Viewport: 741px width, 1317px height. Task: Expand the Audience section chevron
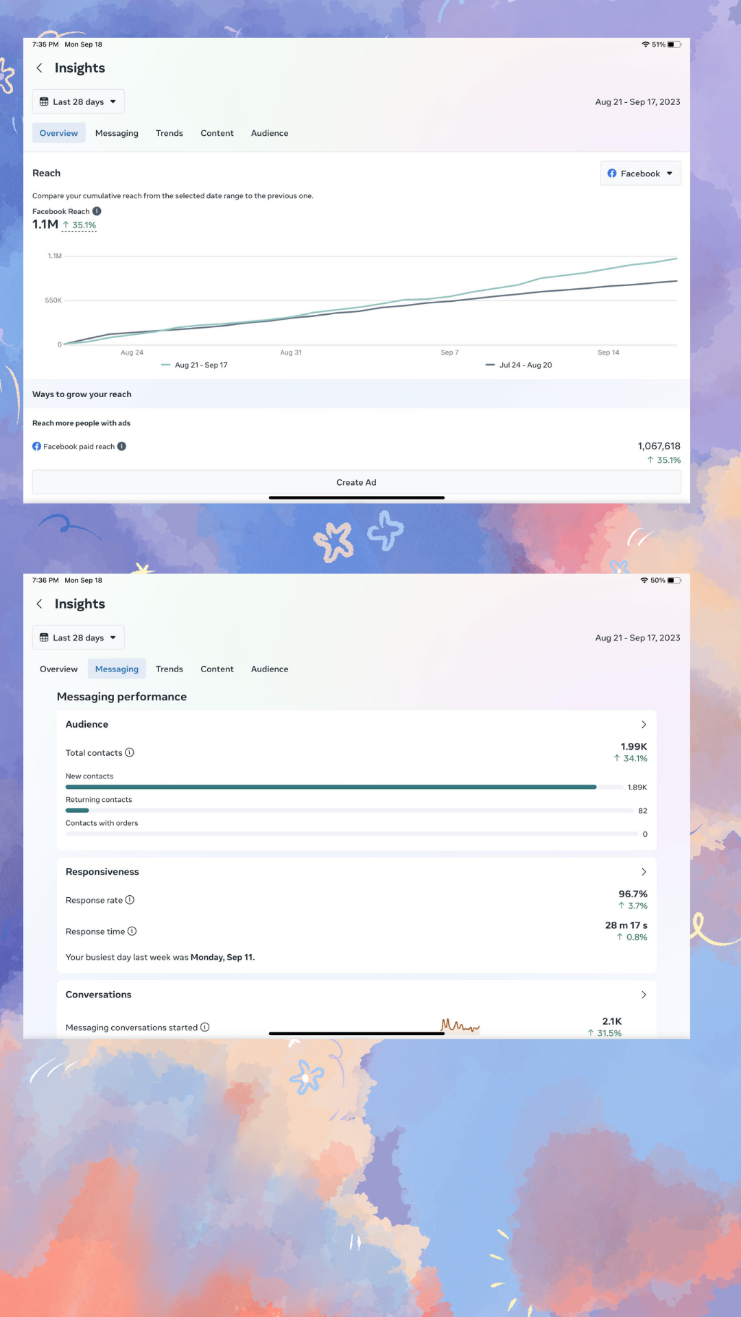click(x=644, y=724)
